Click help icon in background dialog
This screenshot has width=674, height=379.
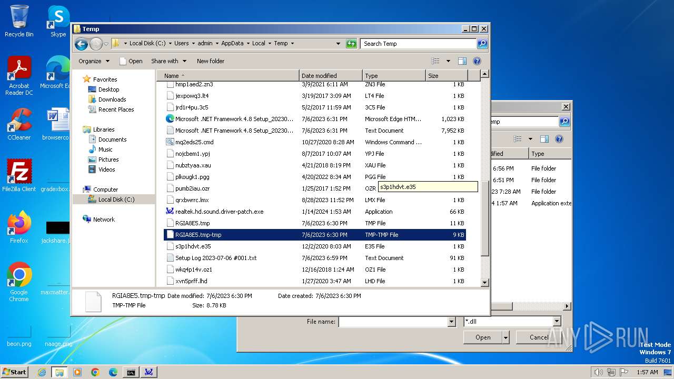[559, 139]
